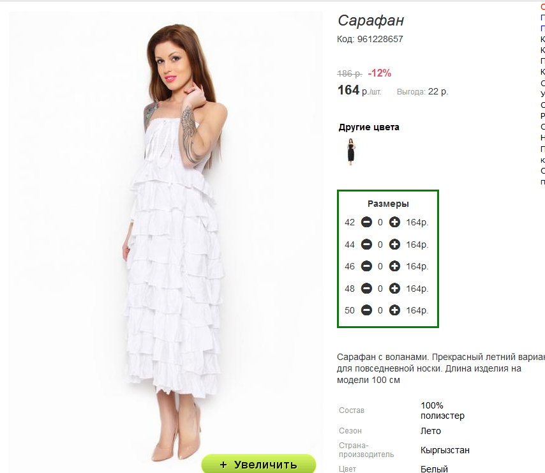Image resolution: width=545 pixels, height=473 pixels.
Task: Remove one item of size 44
Action: tap(366, 244)
